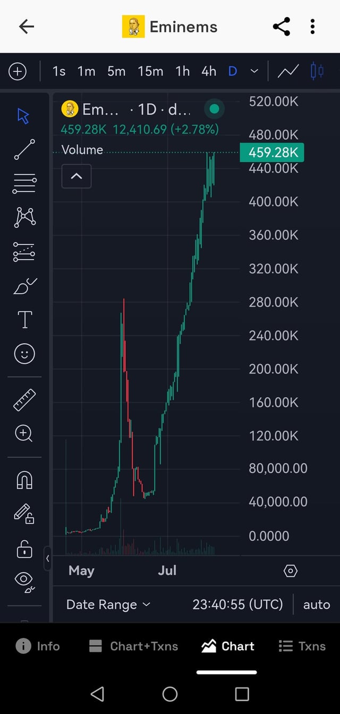Collapse the Volume indicator legend
The width and height of the screenshot is (340, 714).
76,176
